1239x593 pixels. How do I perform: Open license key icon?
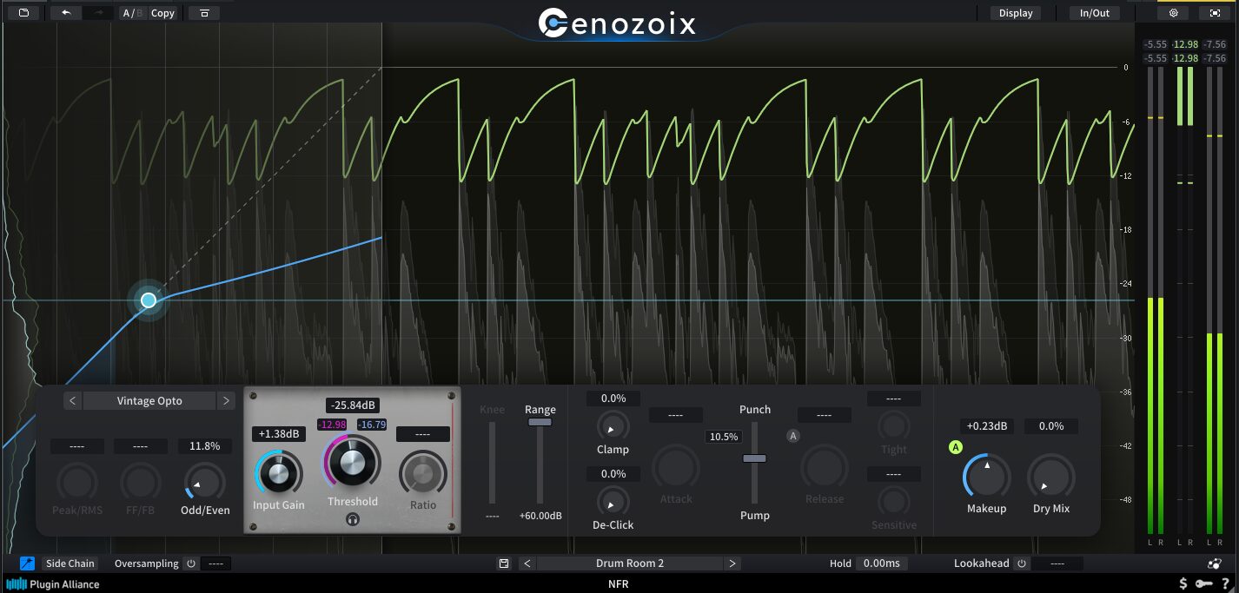1204,583
